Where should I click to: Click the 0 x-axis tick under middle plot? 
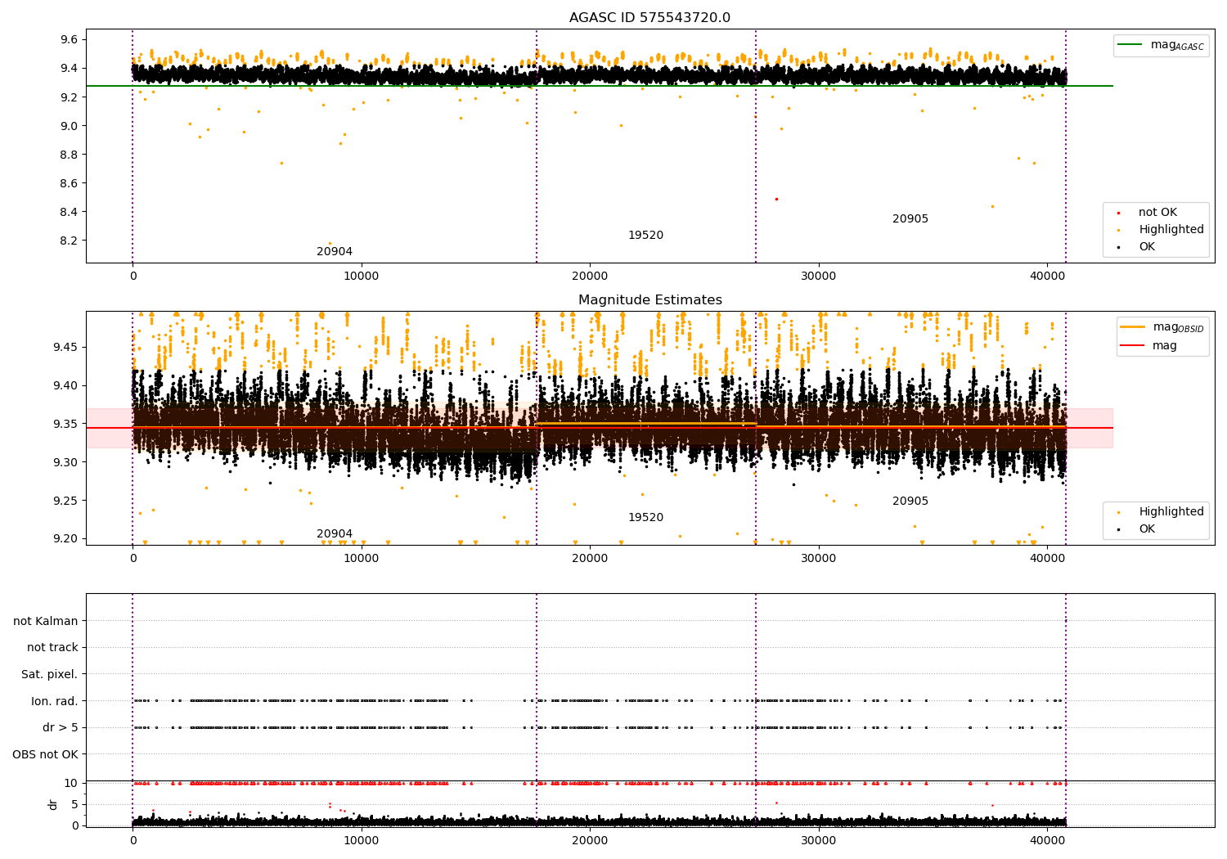pos(133,559)
